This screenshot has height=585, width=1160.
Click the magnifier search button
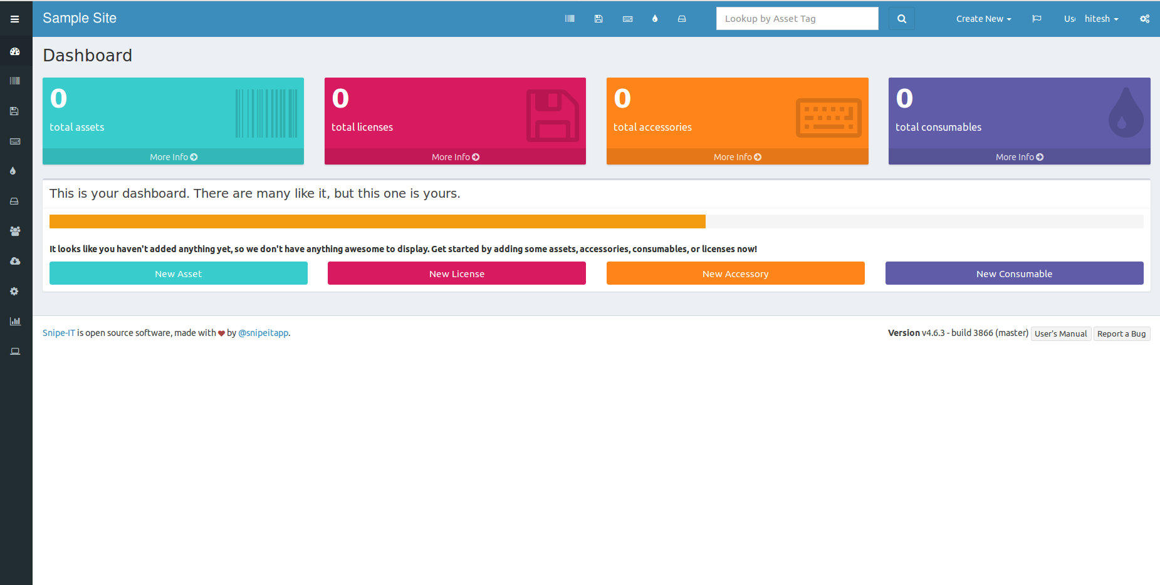pos(902,19)
